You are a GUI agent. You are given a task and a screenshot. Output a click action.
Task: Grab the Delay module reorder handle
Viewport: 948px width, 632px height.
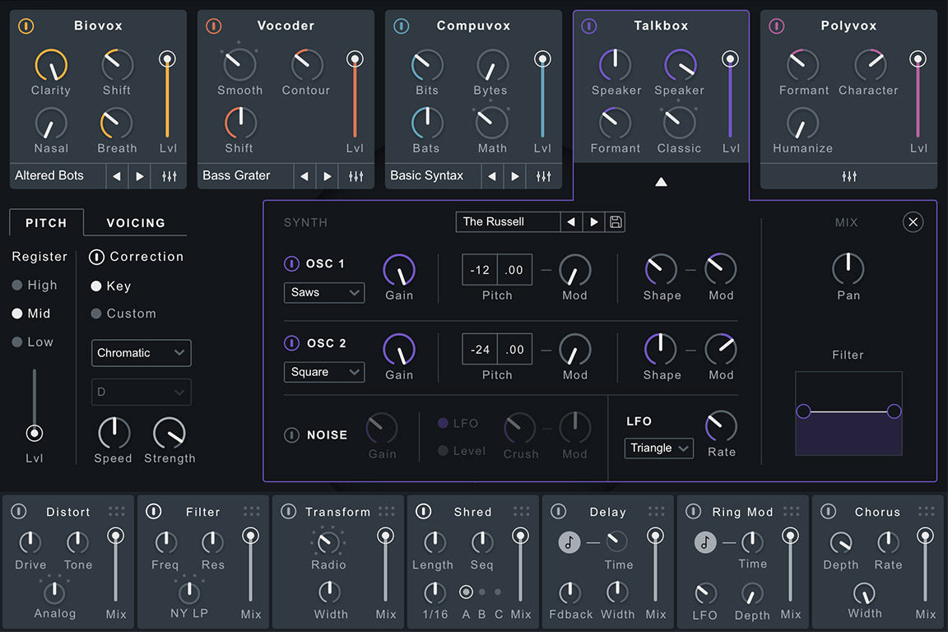[x=657, y=512]
